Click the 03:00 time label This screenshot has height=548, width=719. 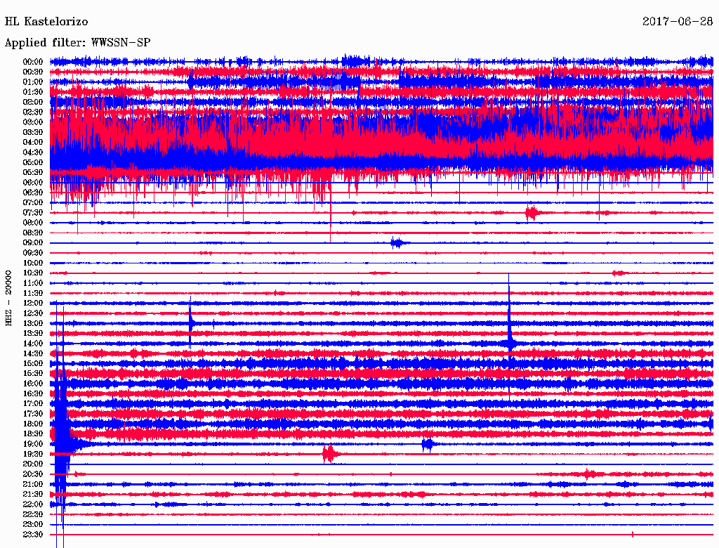click(x=33, y=122)
